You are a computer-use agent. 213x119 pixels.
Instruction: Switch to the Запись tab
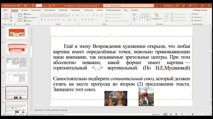pyautogui.click(x=100, y=10)
